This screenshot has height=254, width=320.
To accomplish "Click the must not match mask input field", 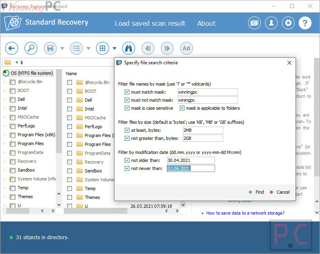I will click(x=207, y=100).
